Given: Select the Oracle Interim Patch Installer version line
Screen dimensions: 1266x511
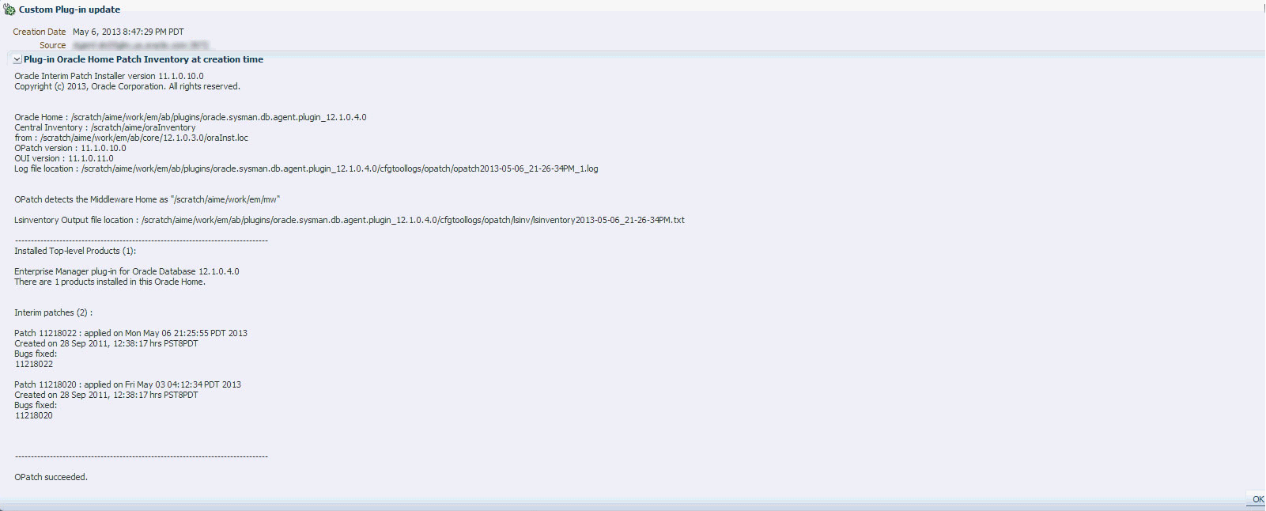Looking at the screenshot, I should [109, 77].
